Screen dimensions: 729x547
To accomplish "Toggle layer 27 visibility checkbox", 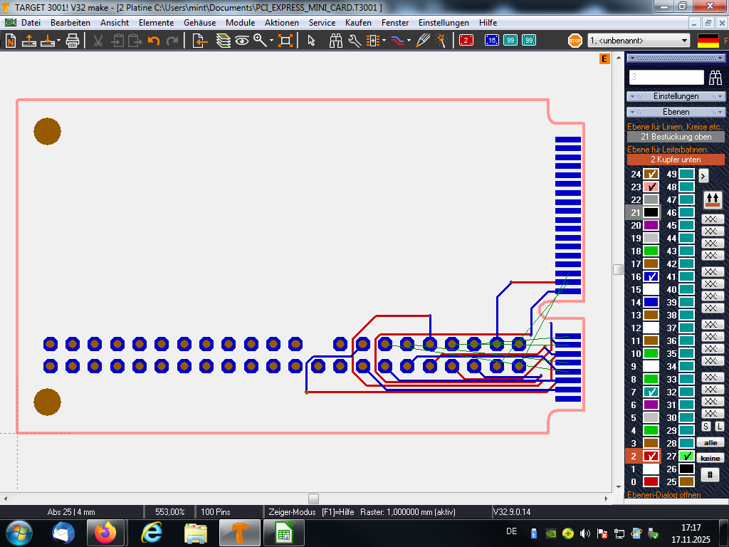I will point(686,457).
